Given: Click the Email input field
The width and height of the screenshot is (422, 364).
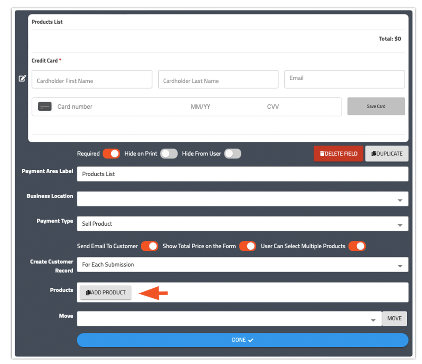Looking at the screenshot, I should click(x=344, y=79).
